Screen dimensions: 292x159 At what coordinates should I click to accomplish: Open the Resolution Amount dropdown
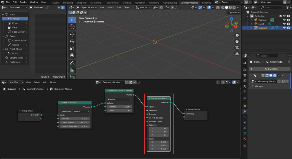[x=82, y=112]
